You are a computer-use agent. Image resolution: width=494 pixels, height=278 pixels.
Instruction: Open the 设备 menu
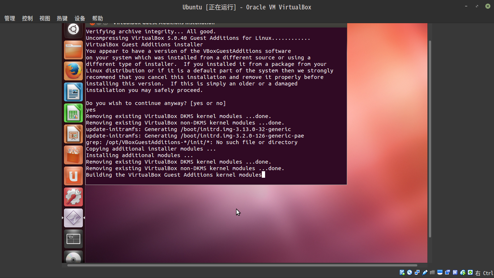[80, 18]
